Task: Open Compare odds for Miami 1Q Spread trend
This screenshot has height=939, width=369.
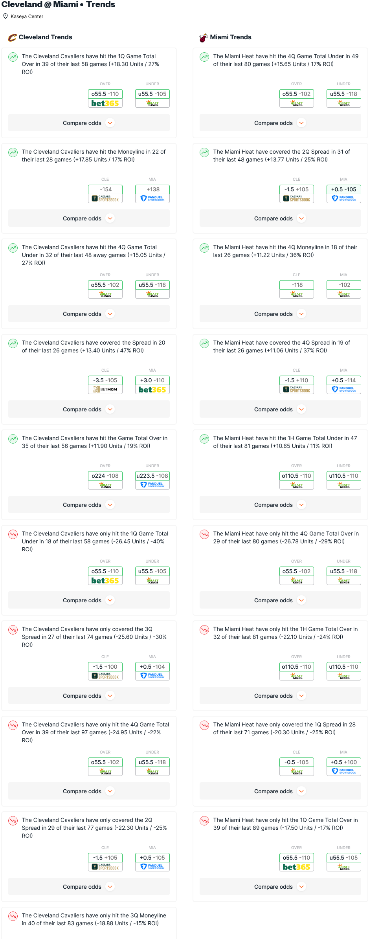Action: coord(280,791)
